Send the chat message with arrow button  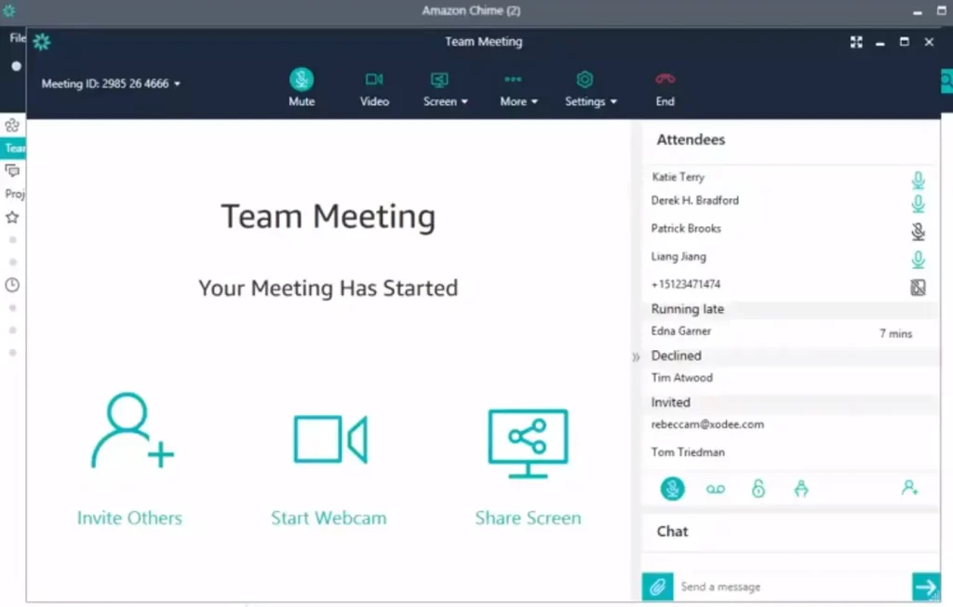pyautogui.click(x=926, y=587)
